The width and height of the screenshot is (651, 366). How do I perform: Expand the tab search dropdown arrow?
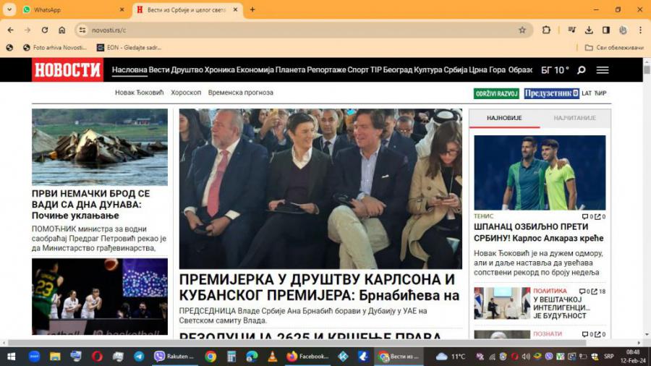(9, 9)
